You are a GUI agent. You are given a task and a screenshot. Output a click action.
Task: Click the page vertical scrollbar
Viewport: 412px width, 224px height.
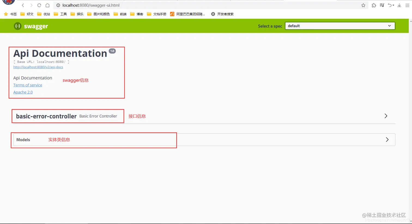click(x=411, y=121)
